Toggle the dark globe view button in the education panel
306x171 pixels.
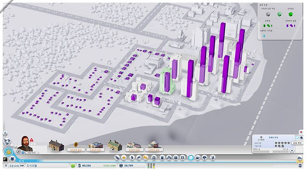tap(301, 138)
